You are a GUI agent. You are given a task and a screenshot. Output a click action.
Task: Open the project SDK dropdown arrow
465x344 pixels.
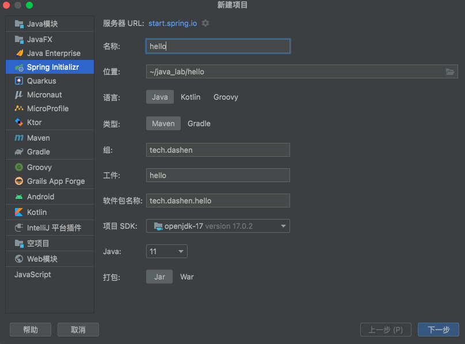[283, 226]
